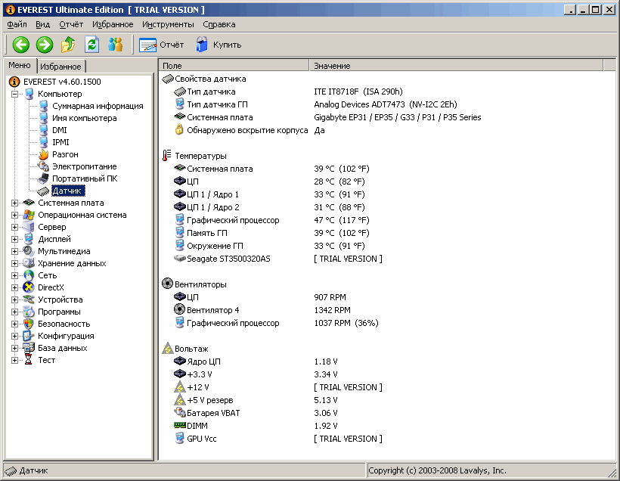Collapse the Компьютер tree node
Screen dimensions: 620x481
tap(15, 94)
